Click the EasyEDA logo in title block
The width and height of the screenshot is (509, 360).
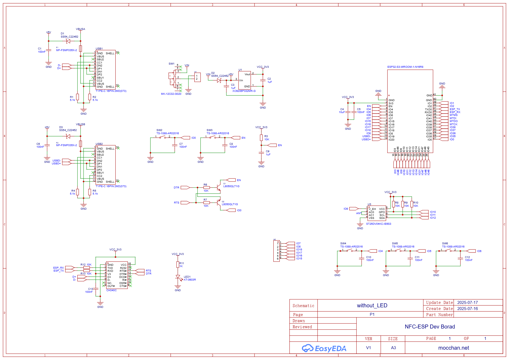click(x=324, y=348)
